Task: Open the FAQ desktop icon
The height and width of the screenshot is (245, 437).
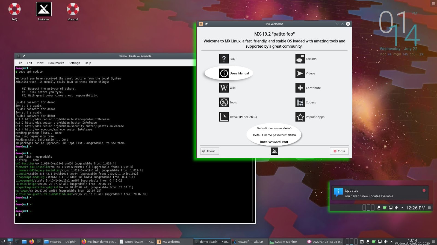Action: [x=14, y=12]
